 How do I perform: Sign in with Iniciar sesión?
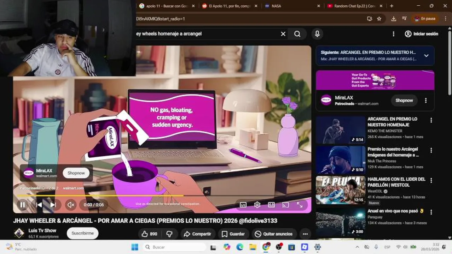click(x=421, y=34)
